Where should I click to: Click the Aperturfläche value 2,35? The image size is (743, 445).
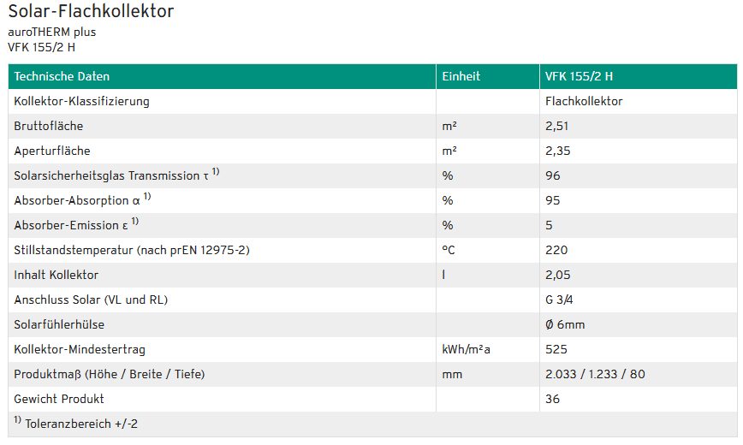tap(558, 151)
